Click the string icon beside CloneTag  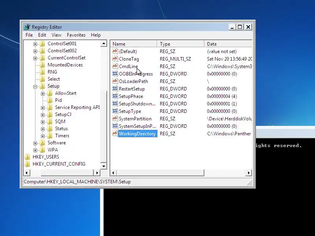pos(115,59)
